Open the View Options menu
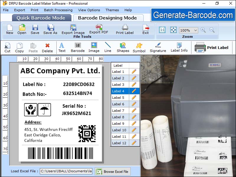 coord(89,10)
